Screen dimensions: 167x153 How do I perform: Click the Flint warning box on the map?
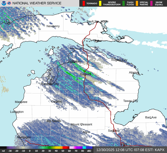(x=123, y=144)
